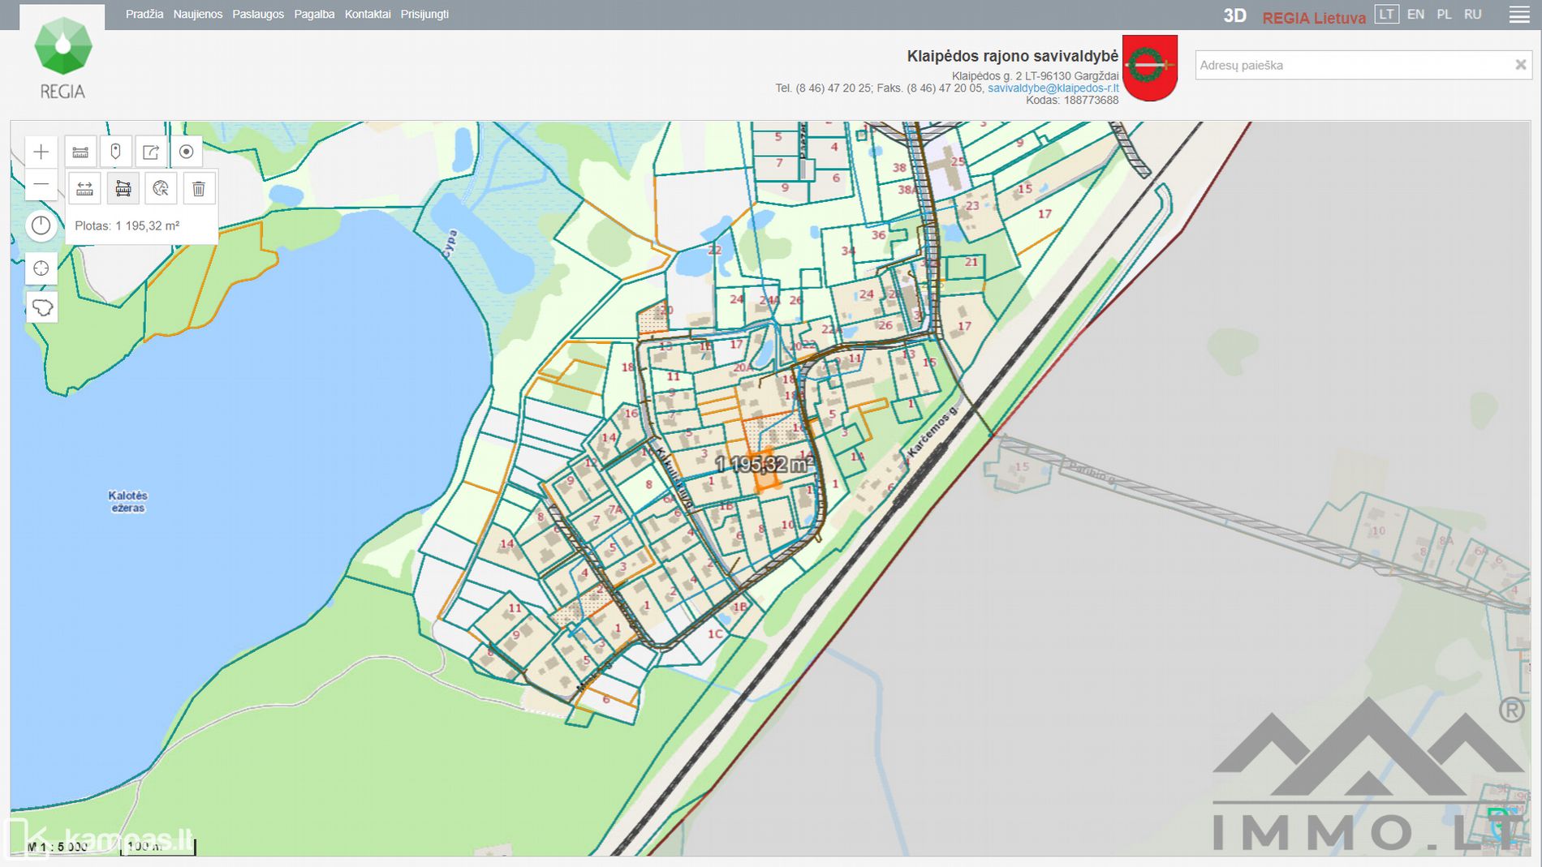
Task: Zoom in the map with plus button
Action: click(41, 152)
